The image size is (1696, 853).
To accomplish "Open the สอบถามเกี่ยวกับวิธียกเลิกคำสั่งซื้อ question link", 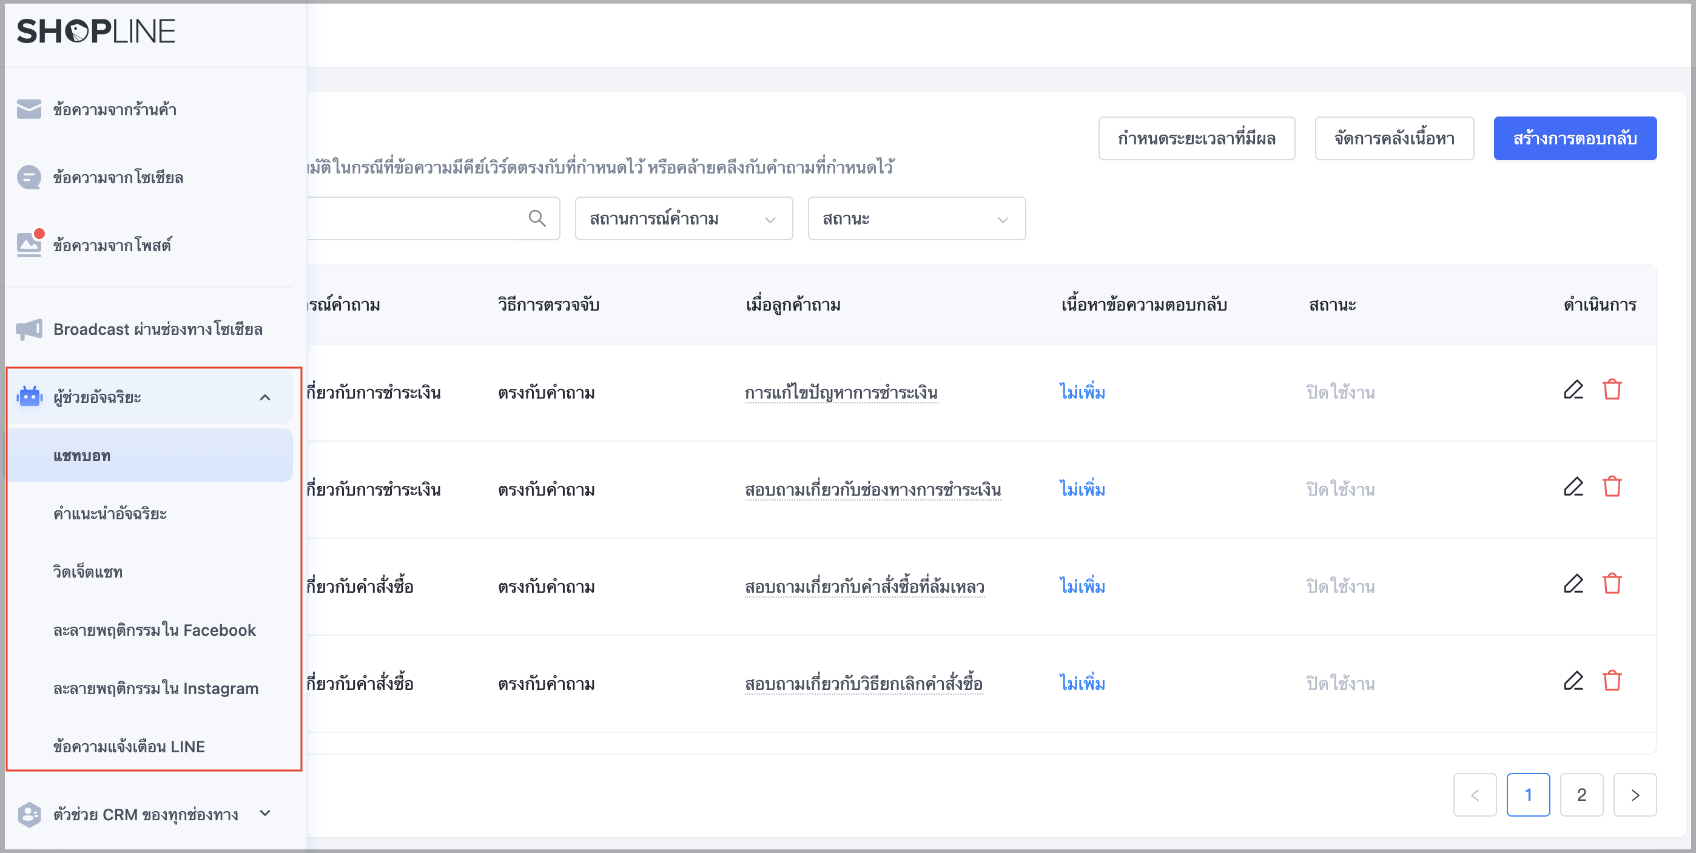I will 863,683.
